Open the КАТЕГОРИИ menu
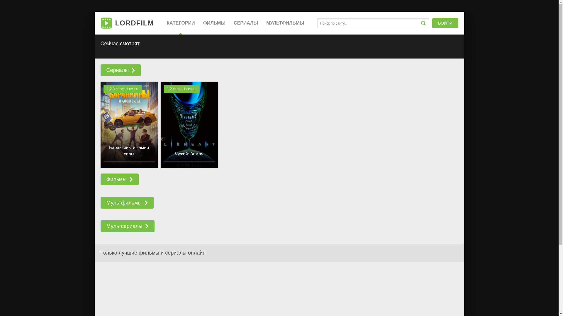Viewport: 563px width, 316px height. 181,23
